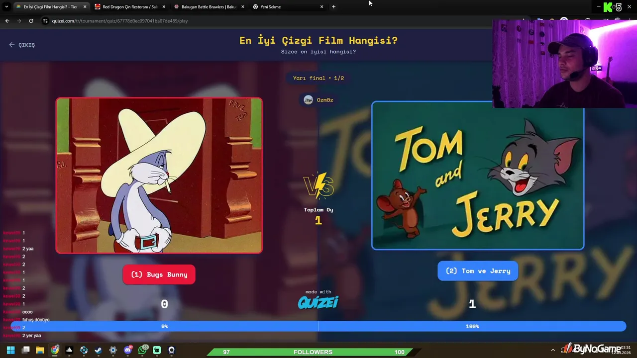Vote for (1) Bugs Bunny button
The image size is (637, 358).
(159, 274)
